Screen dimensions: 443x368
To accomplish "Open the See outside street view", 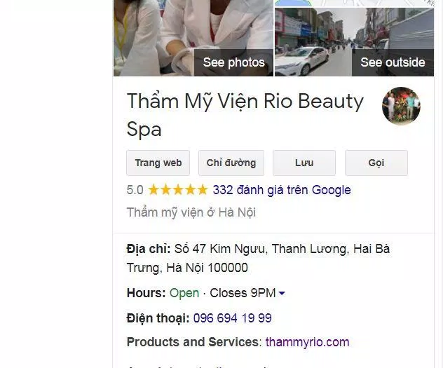I will (393, 62).
